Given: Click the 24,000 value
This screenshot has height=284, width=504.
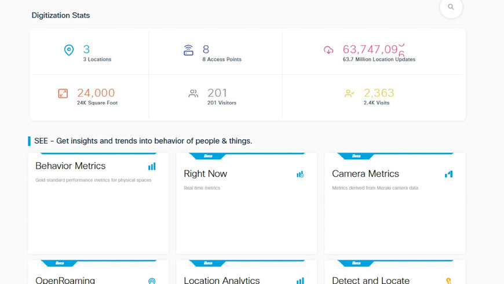Looking at the screenshot, I should (96, 93).
